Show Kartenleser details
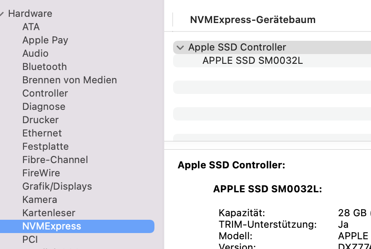This screenshot has width=371, height=249. pos(49,213)
